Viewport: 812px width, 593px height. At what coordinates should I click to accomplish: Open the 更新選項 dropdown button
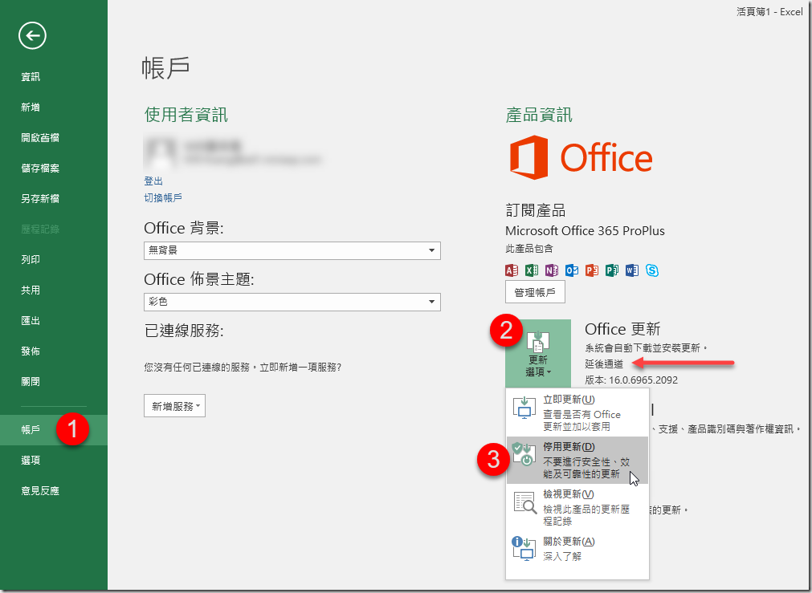[538, 353]
